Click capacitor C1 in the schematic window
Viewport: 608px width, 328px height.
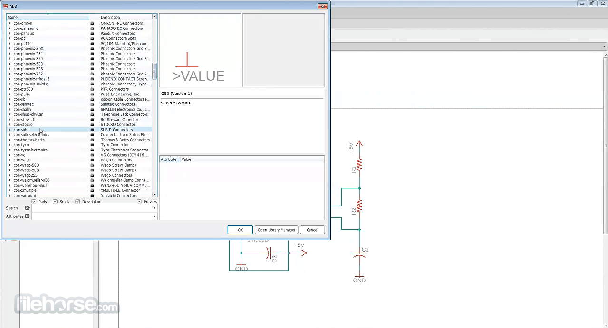(x=360, y=254)
